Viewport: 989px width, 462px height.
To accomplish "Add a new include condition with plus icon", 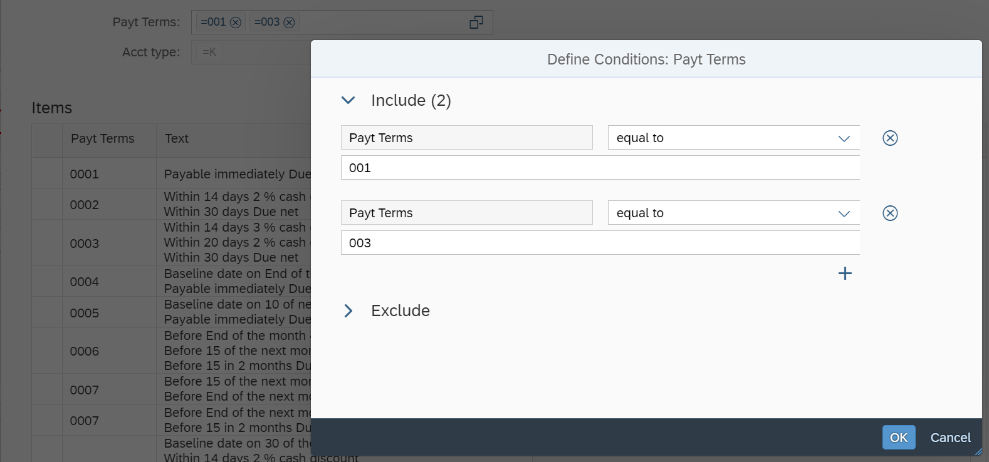I will click(845, 273).
